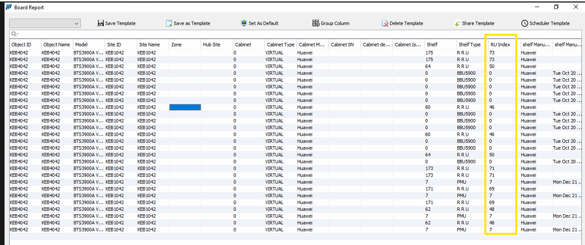Click the Shelf Type column header
585x245 pixels.
[469, 45]
